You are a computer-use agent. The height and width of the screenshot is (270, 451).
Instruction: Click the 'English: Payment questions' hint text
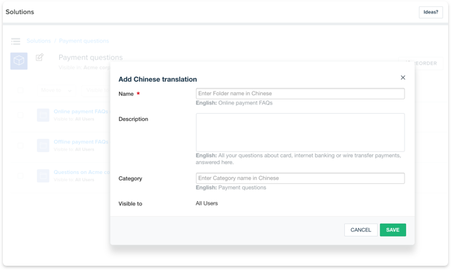point(231,188)
